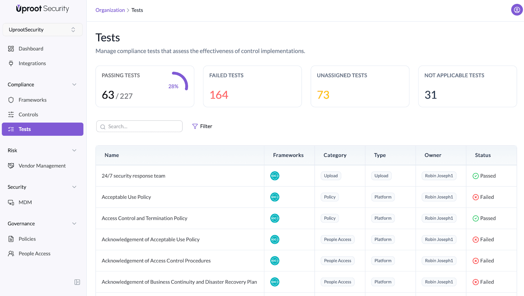
Task: Click the SOC2 badge for Acceptable Use Policy
Action: point(274,197)
